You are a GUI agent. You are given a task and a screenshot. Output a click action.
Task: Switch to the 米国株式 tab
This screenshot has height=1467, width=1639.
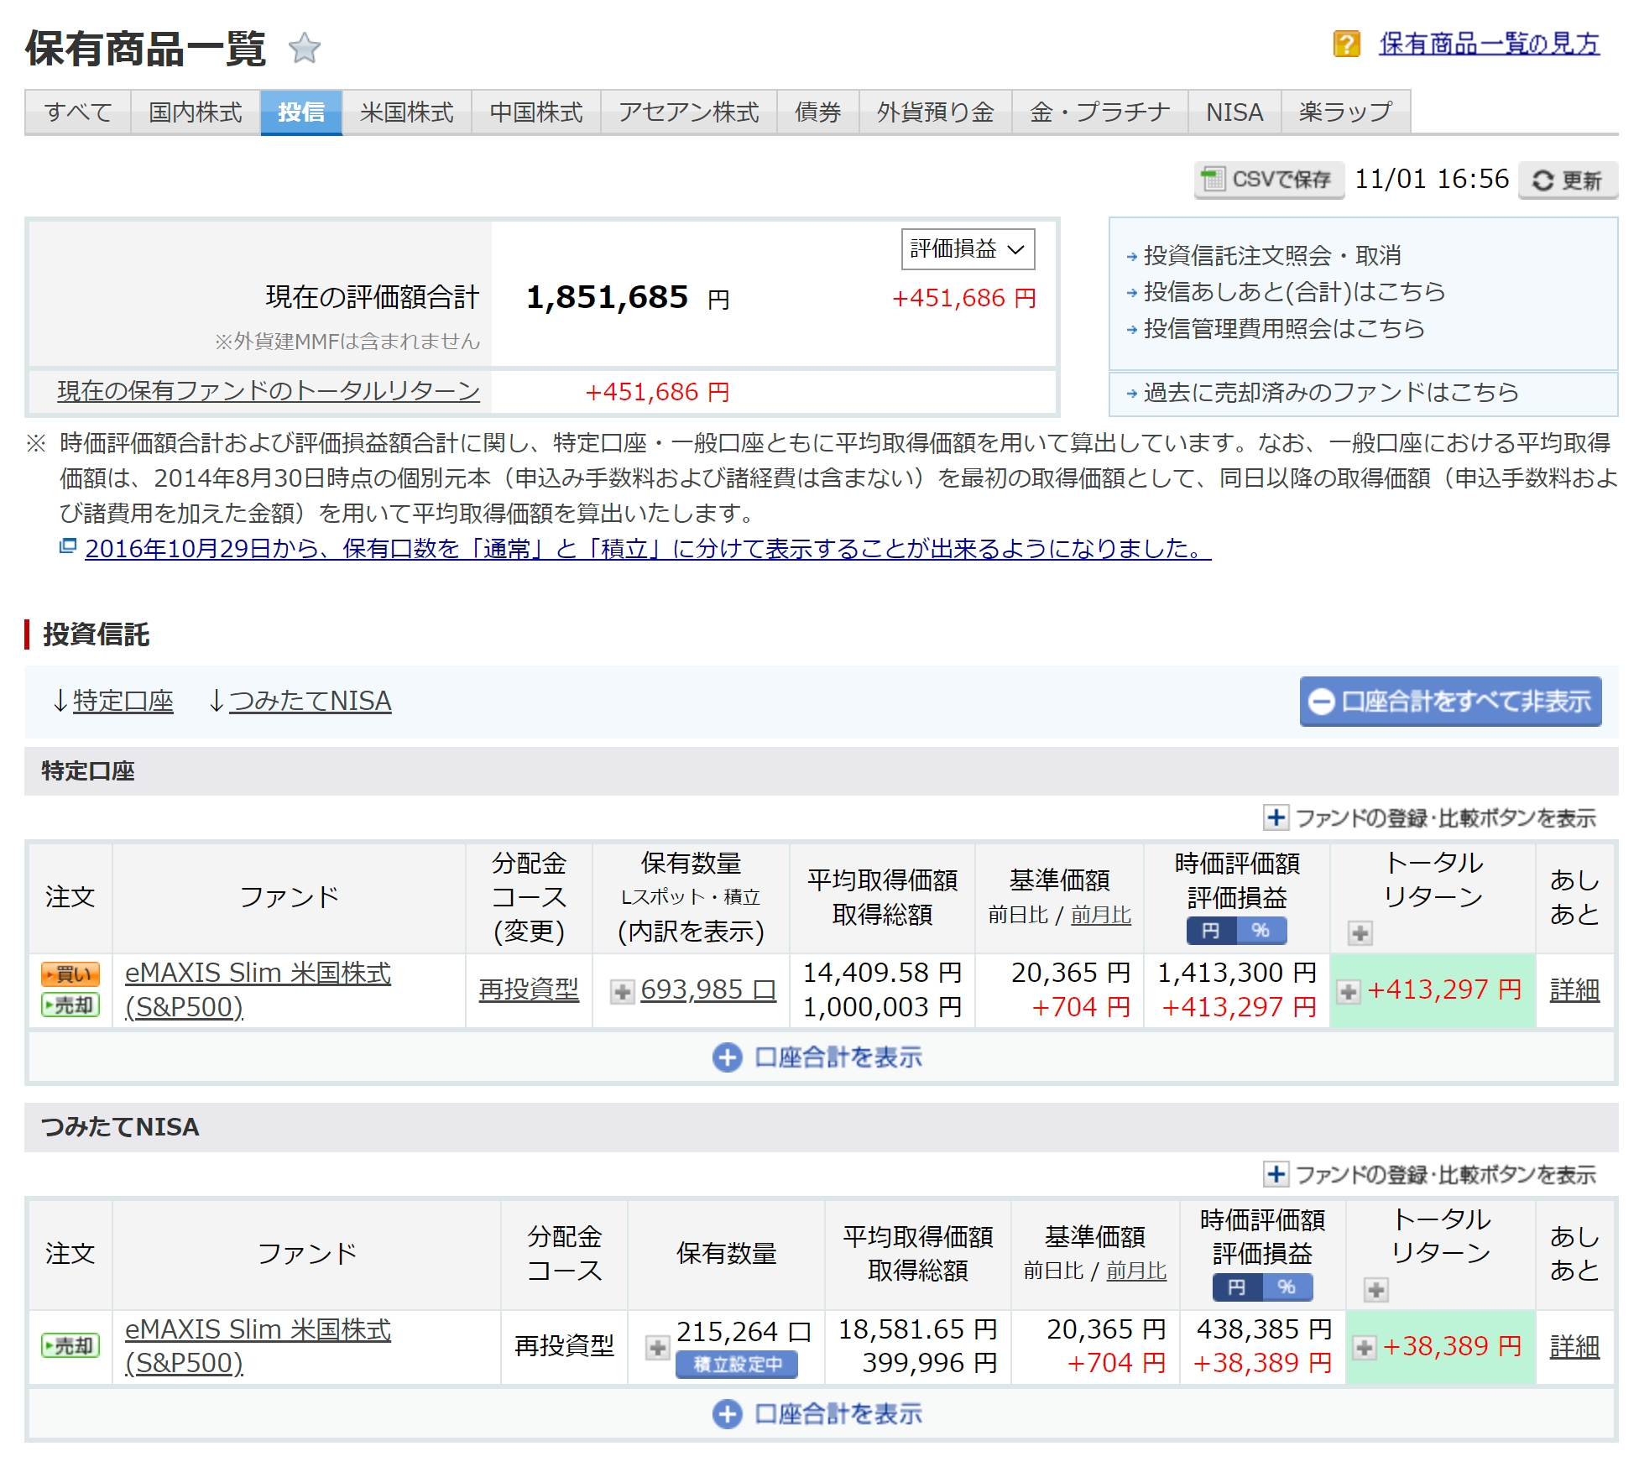[x=406, y=112]
